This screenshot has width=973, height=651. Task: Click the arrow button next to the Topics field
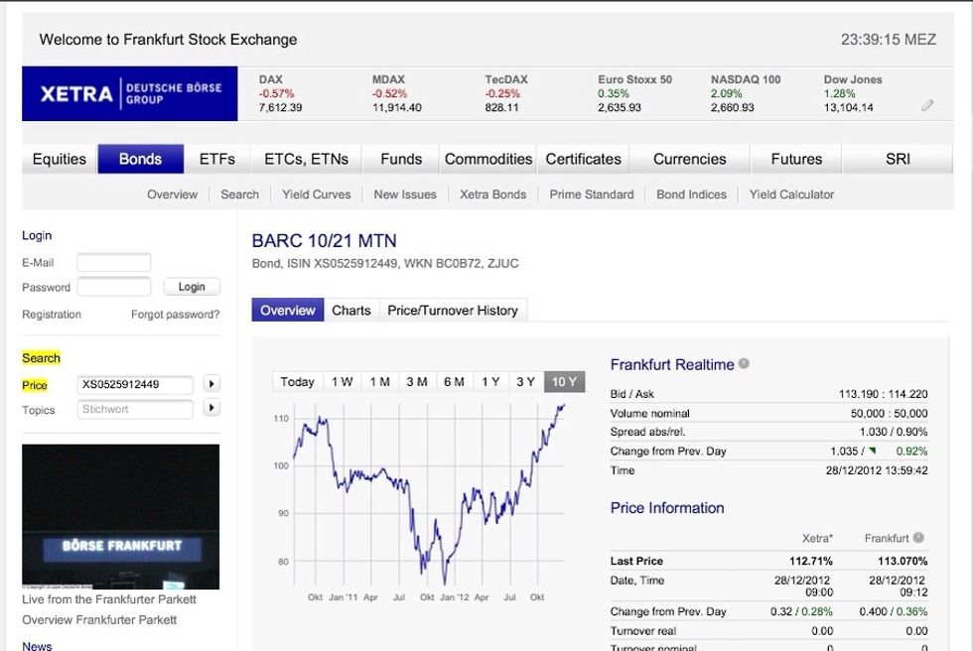click(210, 409)
